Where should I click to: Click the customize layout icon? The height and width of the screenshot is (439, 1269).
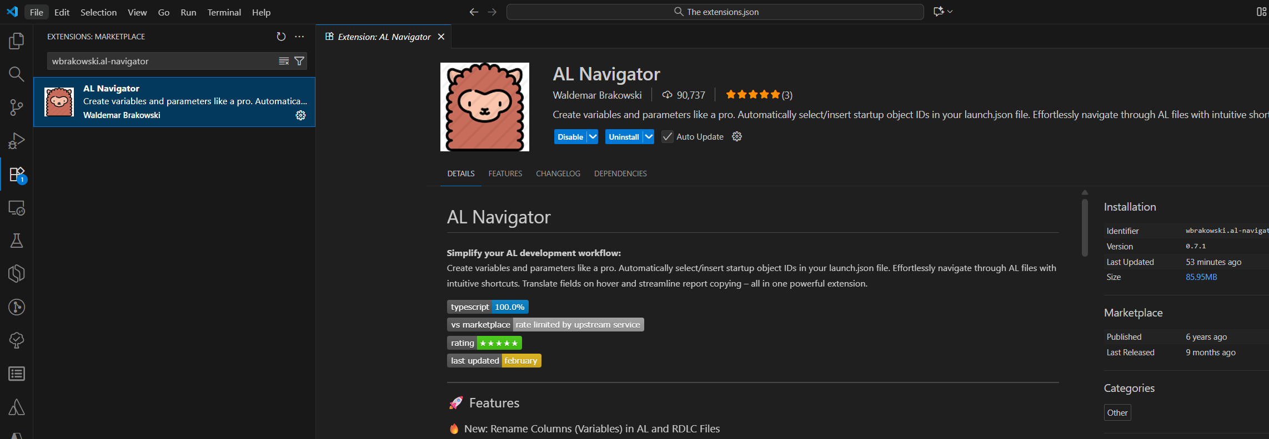click(1261, 12)
